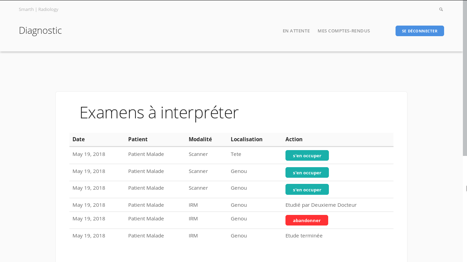The height and width of the screenshot is (262, 467).
Task: Click the page vertical scrollbar thumb
Action: click(465, 78)
